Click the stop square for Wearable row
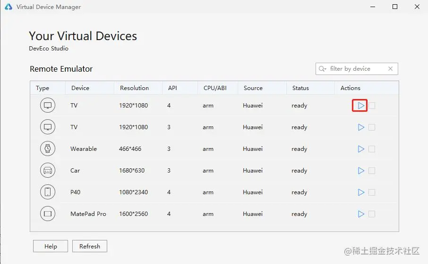Viewport: 428px width, 264px height. pyautogui.click(x=372, y=149)
